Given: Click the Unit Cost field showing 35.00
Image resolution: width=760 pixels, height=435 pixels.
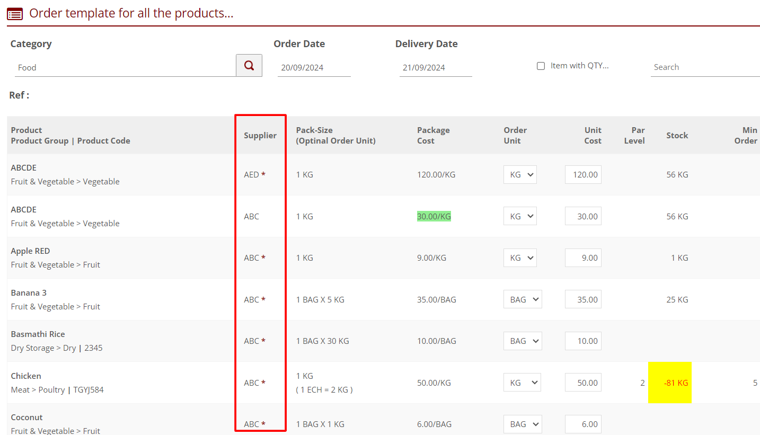Looking at the screenshot, I should click(583, 299).
